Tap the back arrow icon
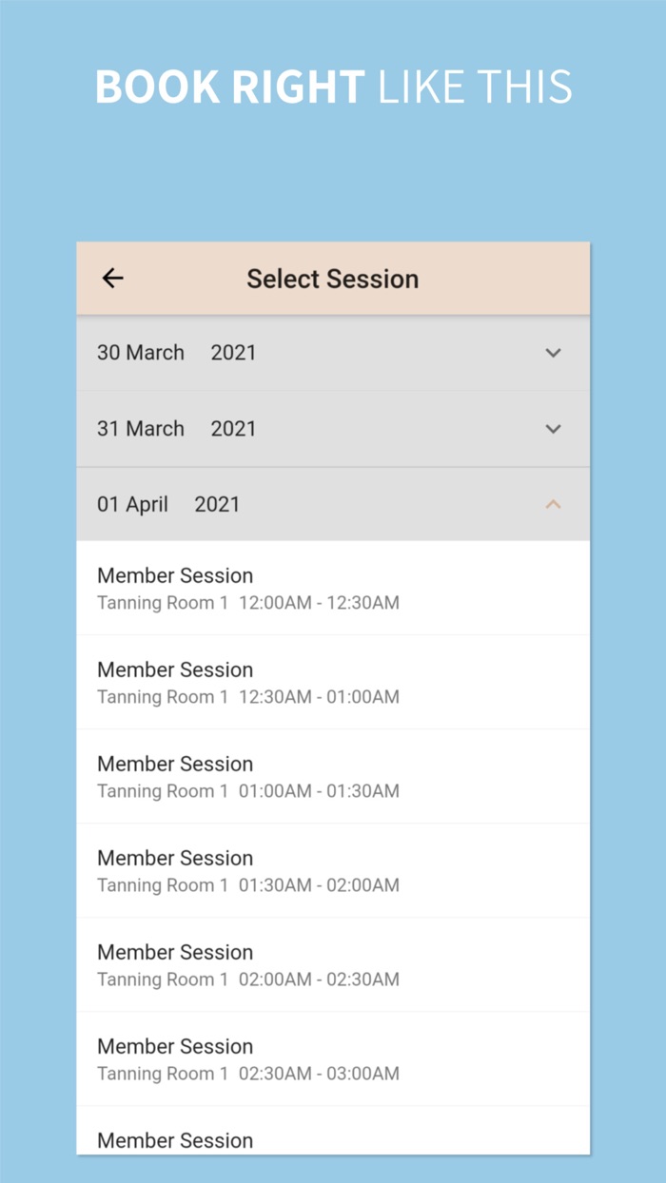The image size is (666, 1183). pyautogui.click(x=113, y=278)
